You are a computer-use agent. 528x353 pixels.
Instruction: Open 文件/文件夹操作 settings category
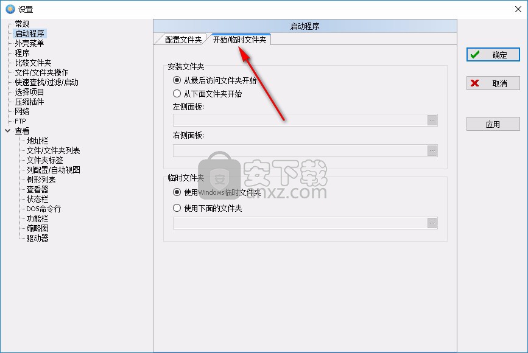click(x=41, y=72)
